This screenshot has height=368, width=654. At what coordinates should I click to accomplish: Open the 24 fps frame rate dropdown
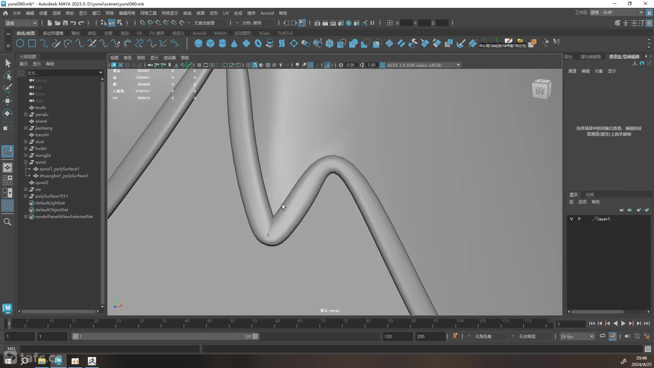(x=577, y=336)
